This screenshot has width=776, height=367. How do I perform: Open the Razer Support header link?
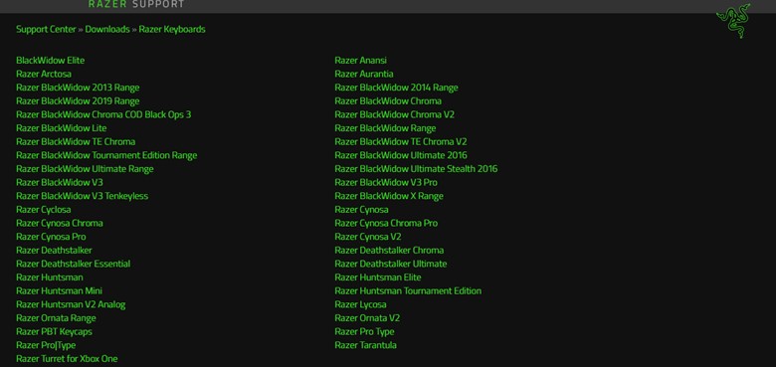click(136, 4)
